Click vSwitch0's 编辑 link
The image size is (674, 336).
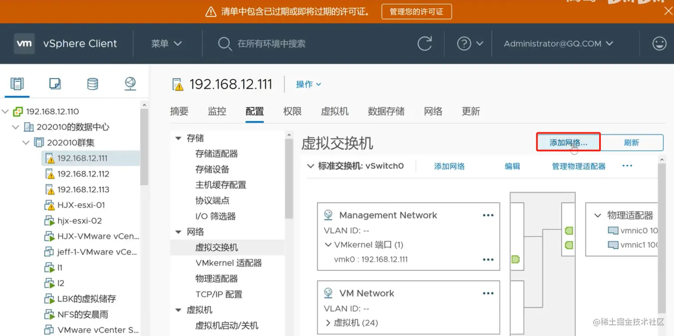[512, 166]
